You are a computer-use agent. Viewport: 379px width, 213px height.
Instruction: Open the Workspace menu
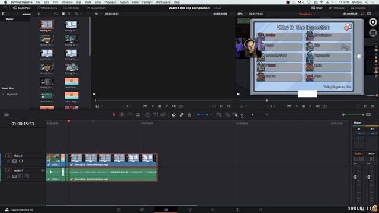pos(163,2)
